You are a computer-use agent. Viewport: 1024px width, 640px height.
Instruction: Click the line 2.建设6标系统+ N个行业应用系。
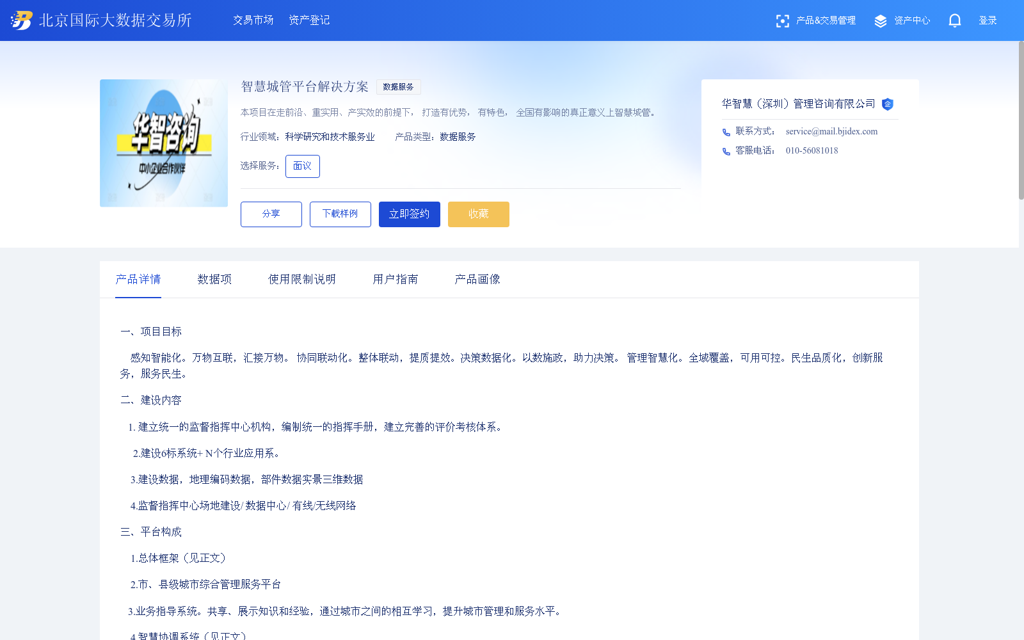coord(207,453)
